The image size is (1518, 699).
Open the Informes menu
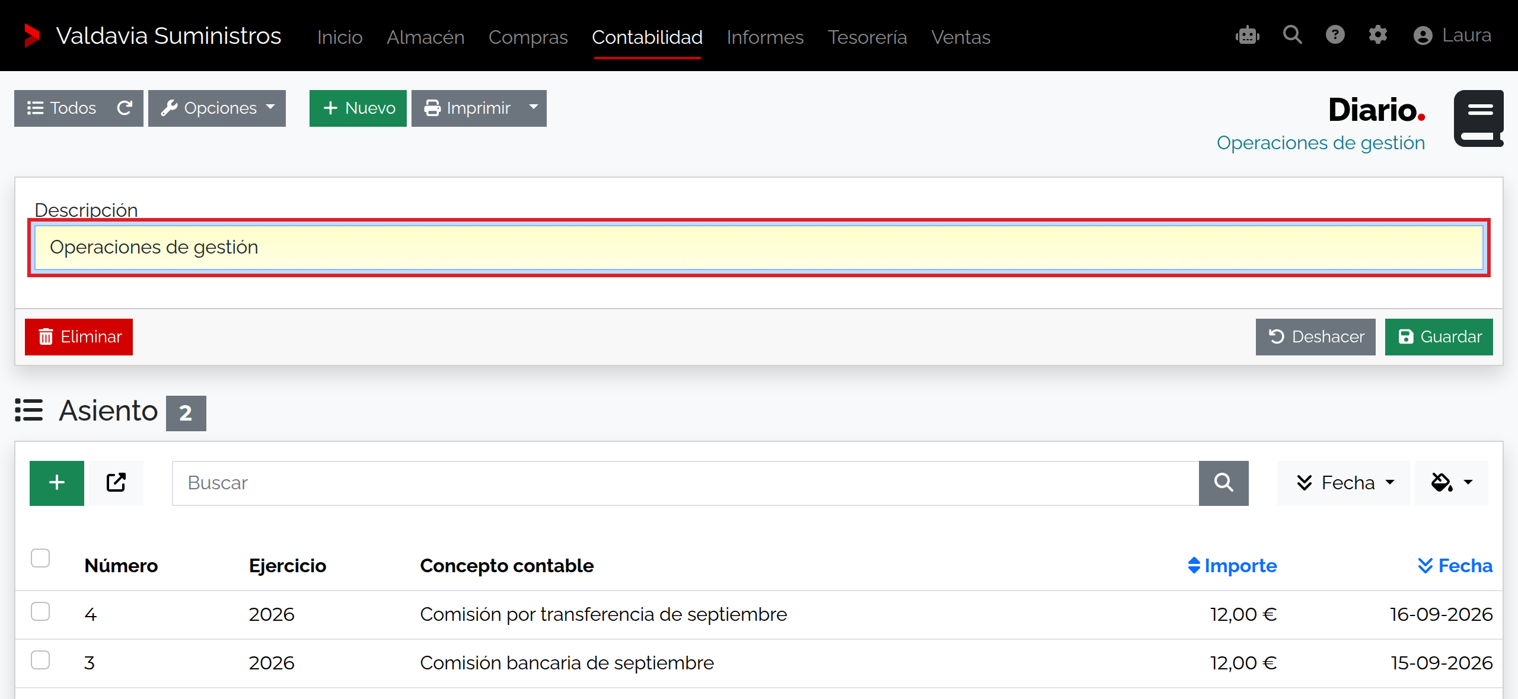(766, 37)
